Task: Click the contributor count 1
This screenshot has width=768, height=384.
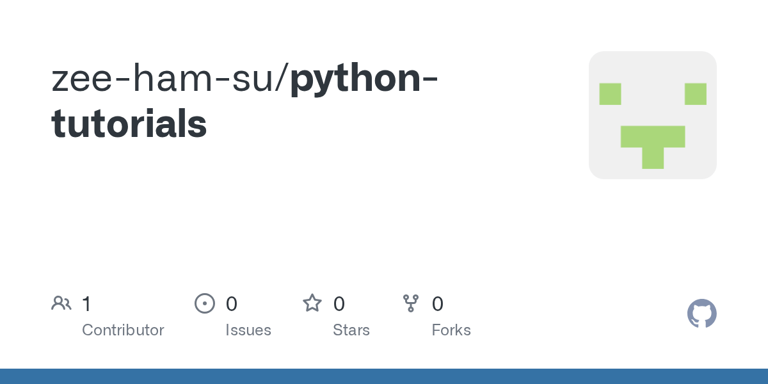Action: [86, 303]
